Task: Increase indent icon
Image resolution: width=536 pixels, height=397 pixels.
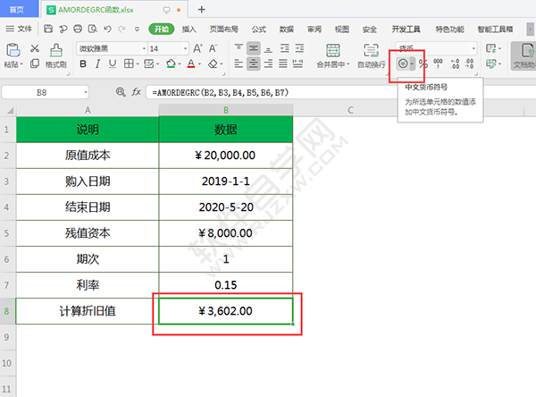Action: [299, 48]
